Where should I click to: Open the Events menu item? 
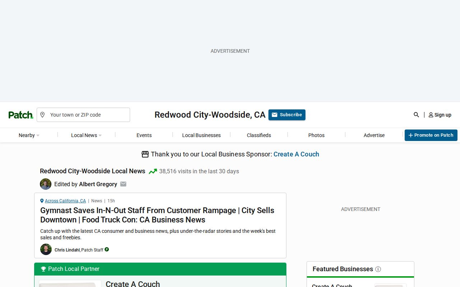pos(144,135)
